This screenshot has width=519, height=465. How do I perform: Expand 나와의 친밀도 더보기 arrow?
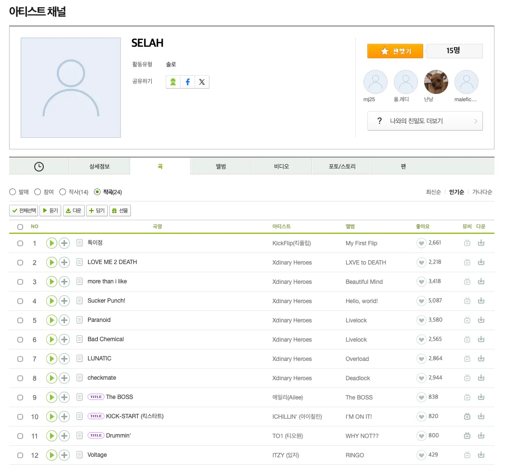click(x=475, y=121)
